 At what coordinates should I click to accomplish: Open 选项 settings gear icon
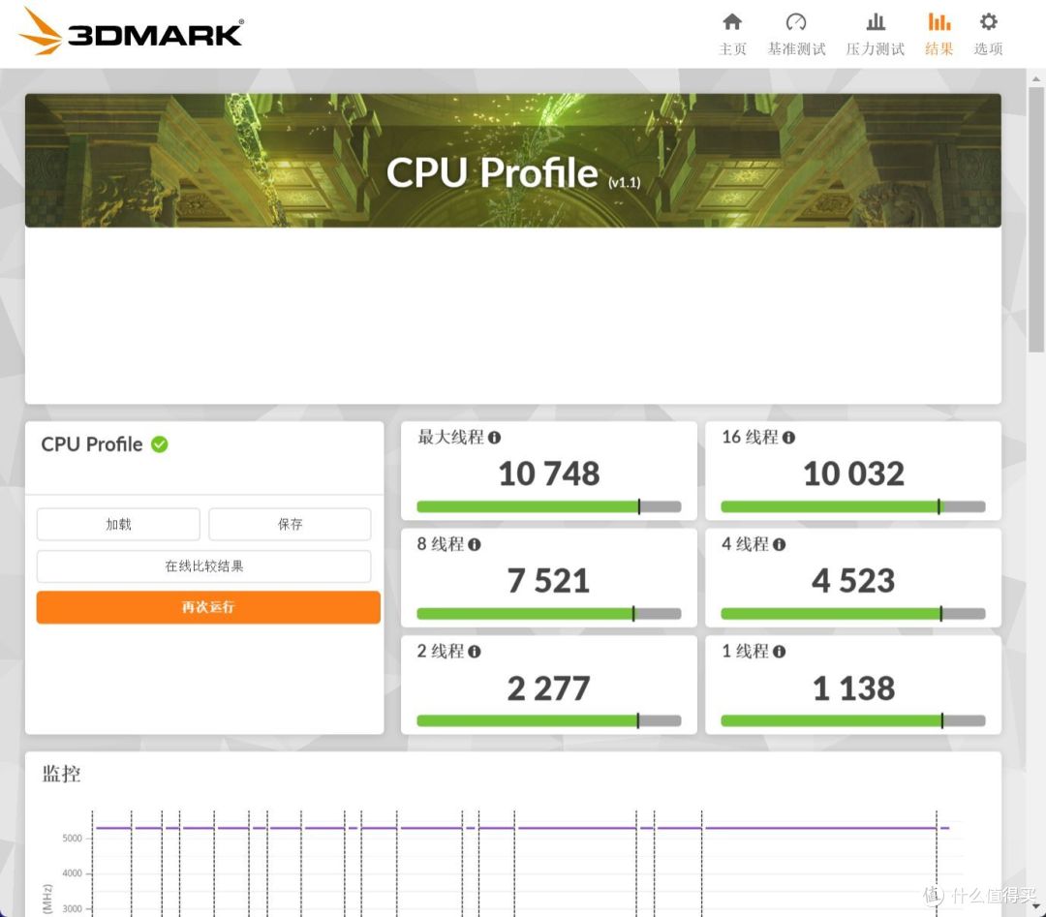[987, 21]
